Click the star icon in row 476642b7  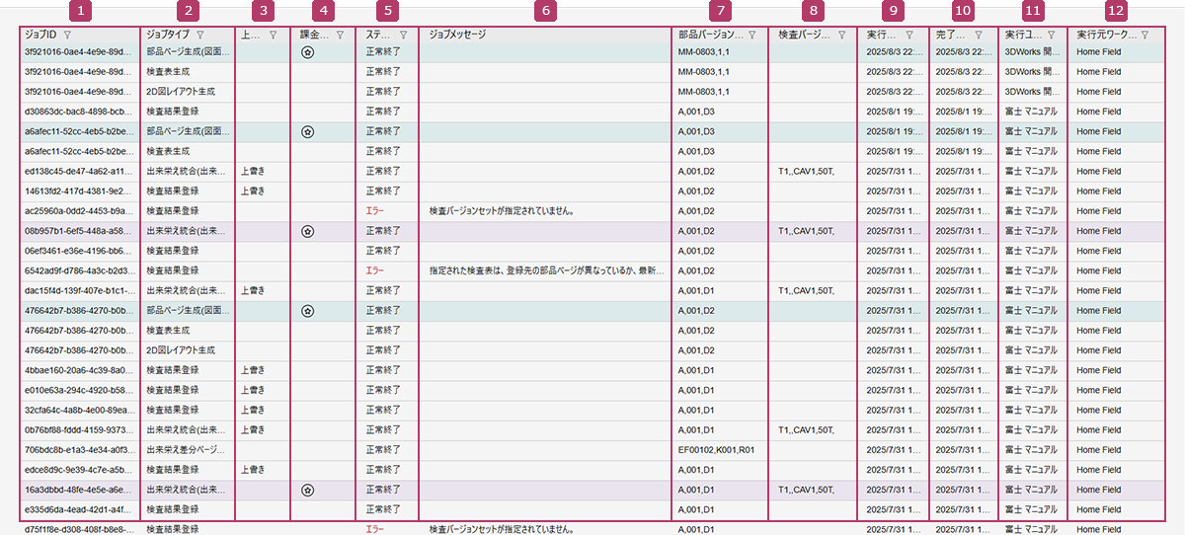(x=308, y=311)
